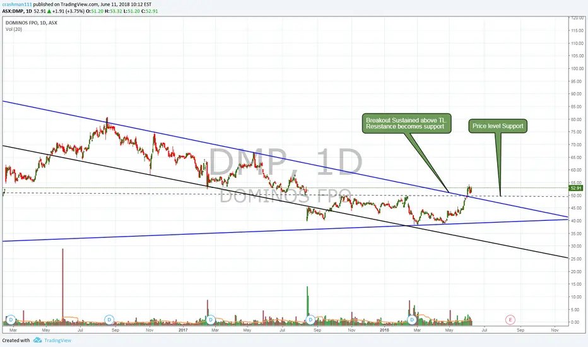Viewport: 588px width, 347px height.
Task: Select the Breakout Sustained above TL callout
Action: (x=406, y=124)
